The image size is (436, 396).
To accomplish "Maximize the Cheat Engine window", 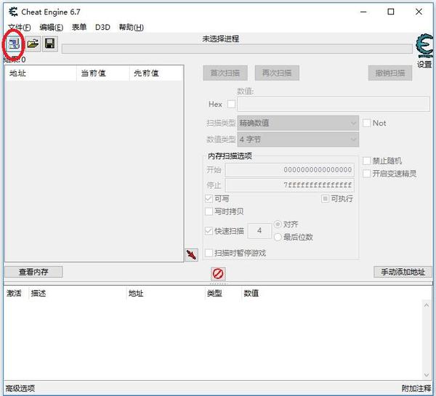I will tap(391, 12).
